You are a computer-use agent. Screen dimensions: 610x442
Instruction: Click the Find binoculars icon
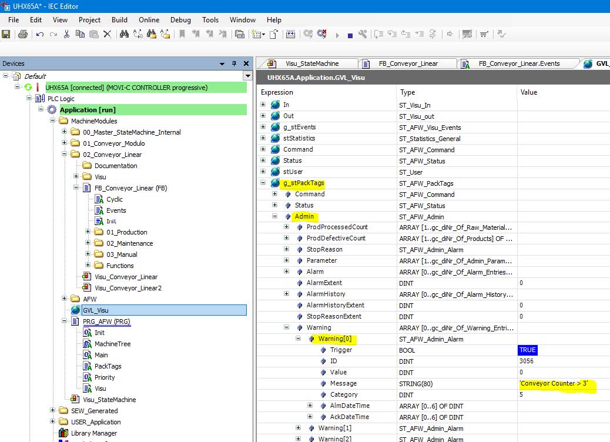(x=124, y=35)
